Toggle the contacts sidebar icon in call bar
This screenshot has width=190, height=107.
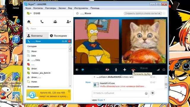click(77, 70)
